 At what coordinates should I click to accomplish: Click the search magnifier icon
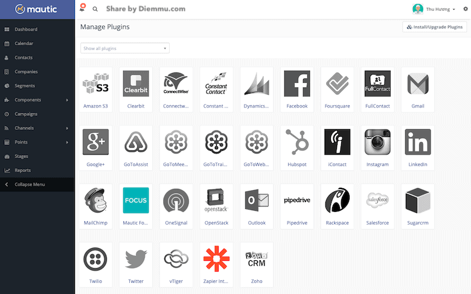95,9
